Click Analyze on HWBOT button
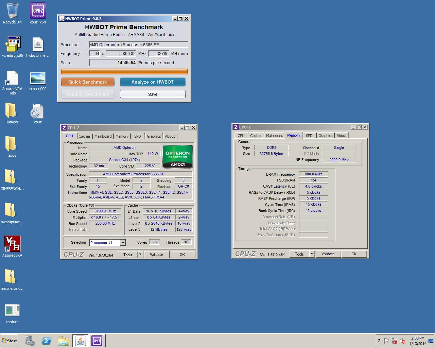 (x=153, y=82)
